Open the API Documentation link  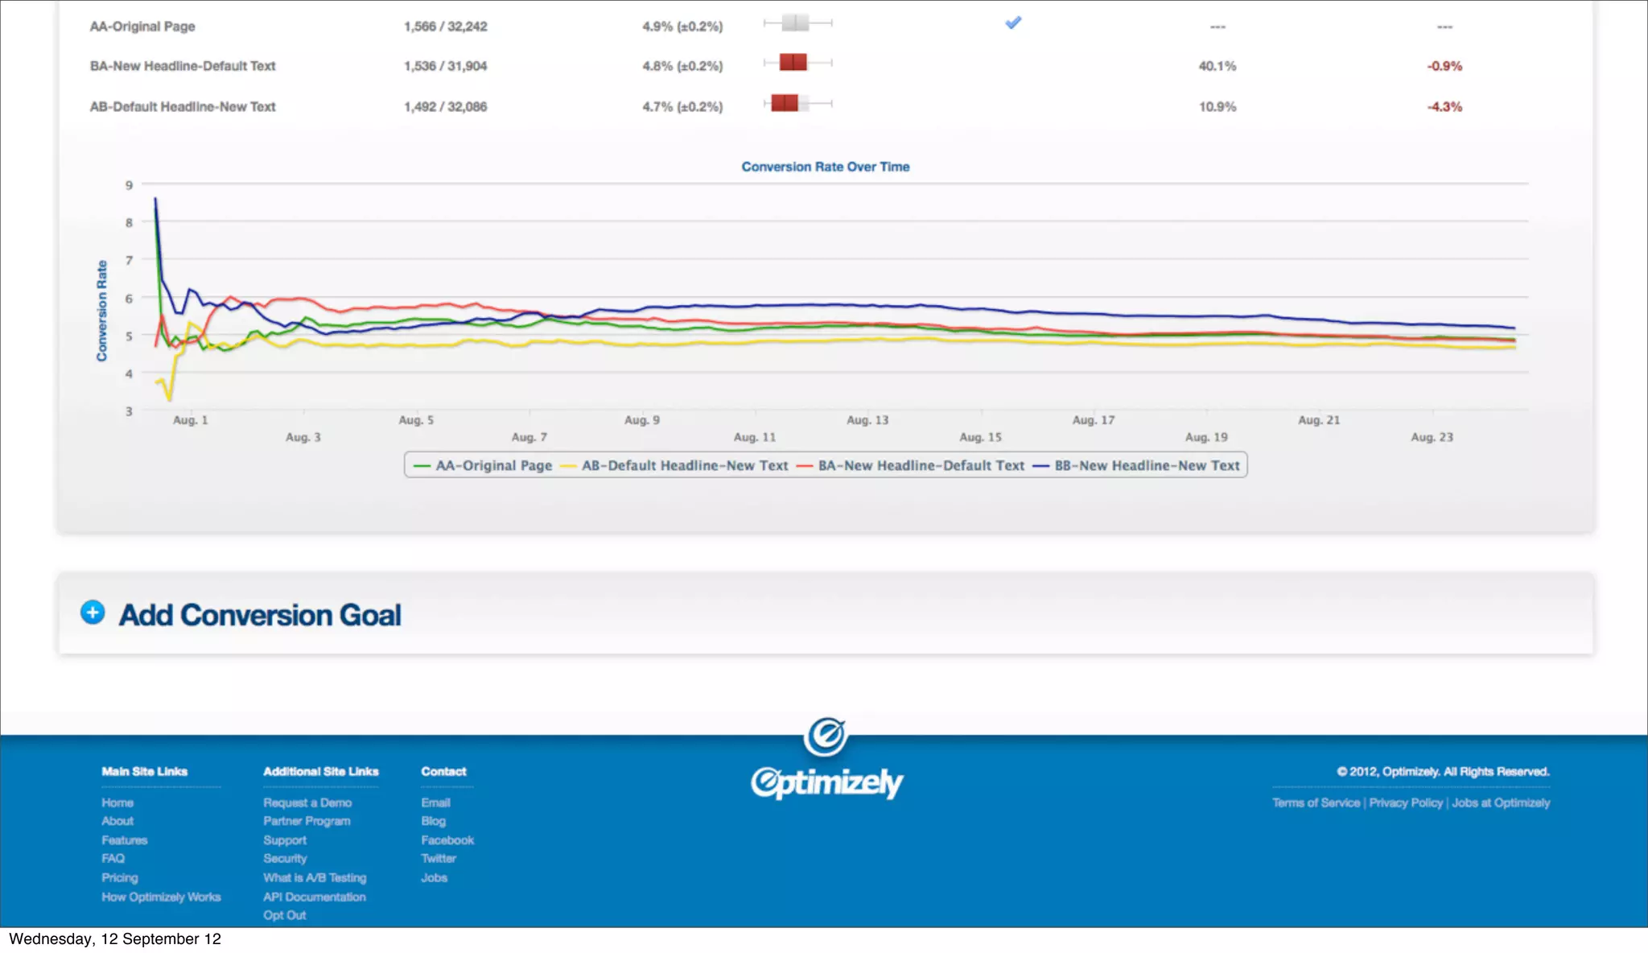[x=314, y=897]
